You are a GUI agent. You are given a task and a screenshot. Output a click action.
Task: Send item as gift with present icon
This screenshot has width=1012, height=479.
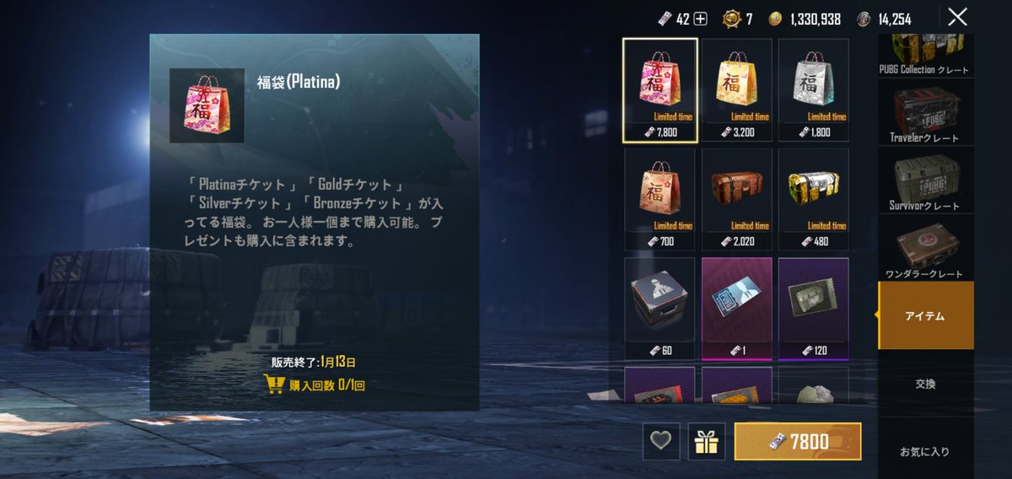coord(707,441)
